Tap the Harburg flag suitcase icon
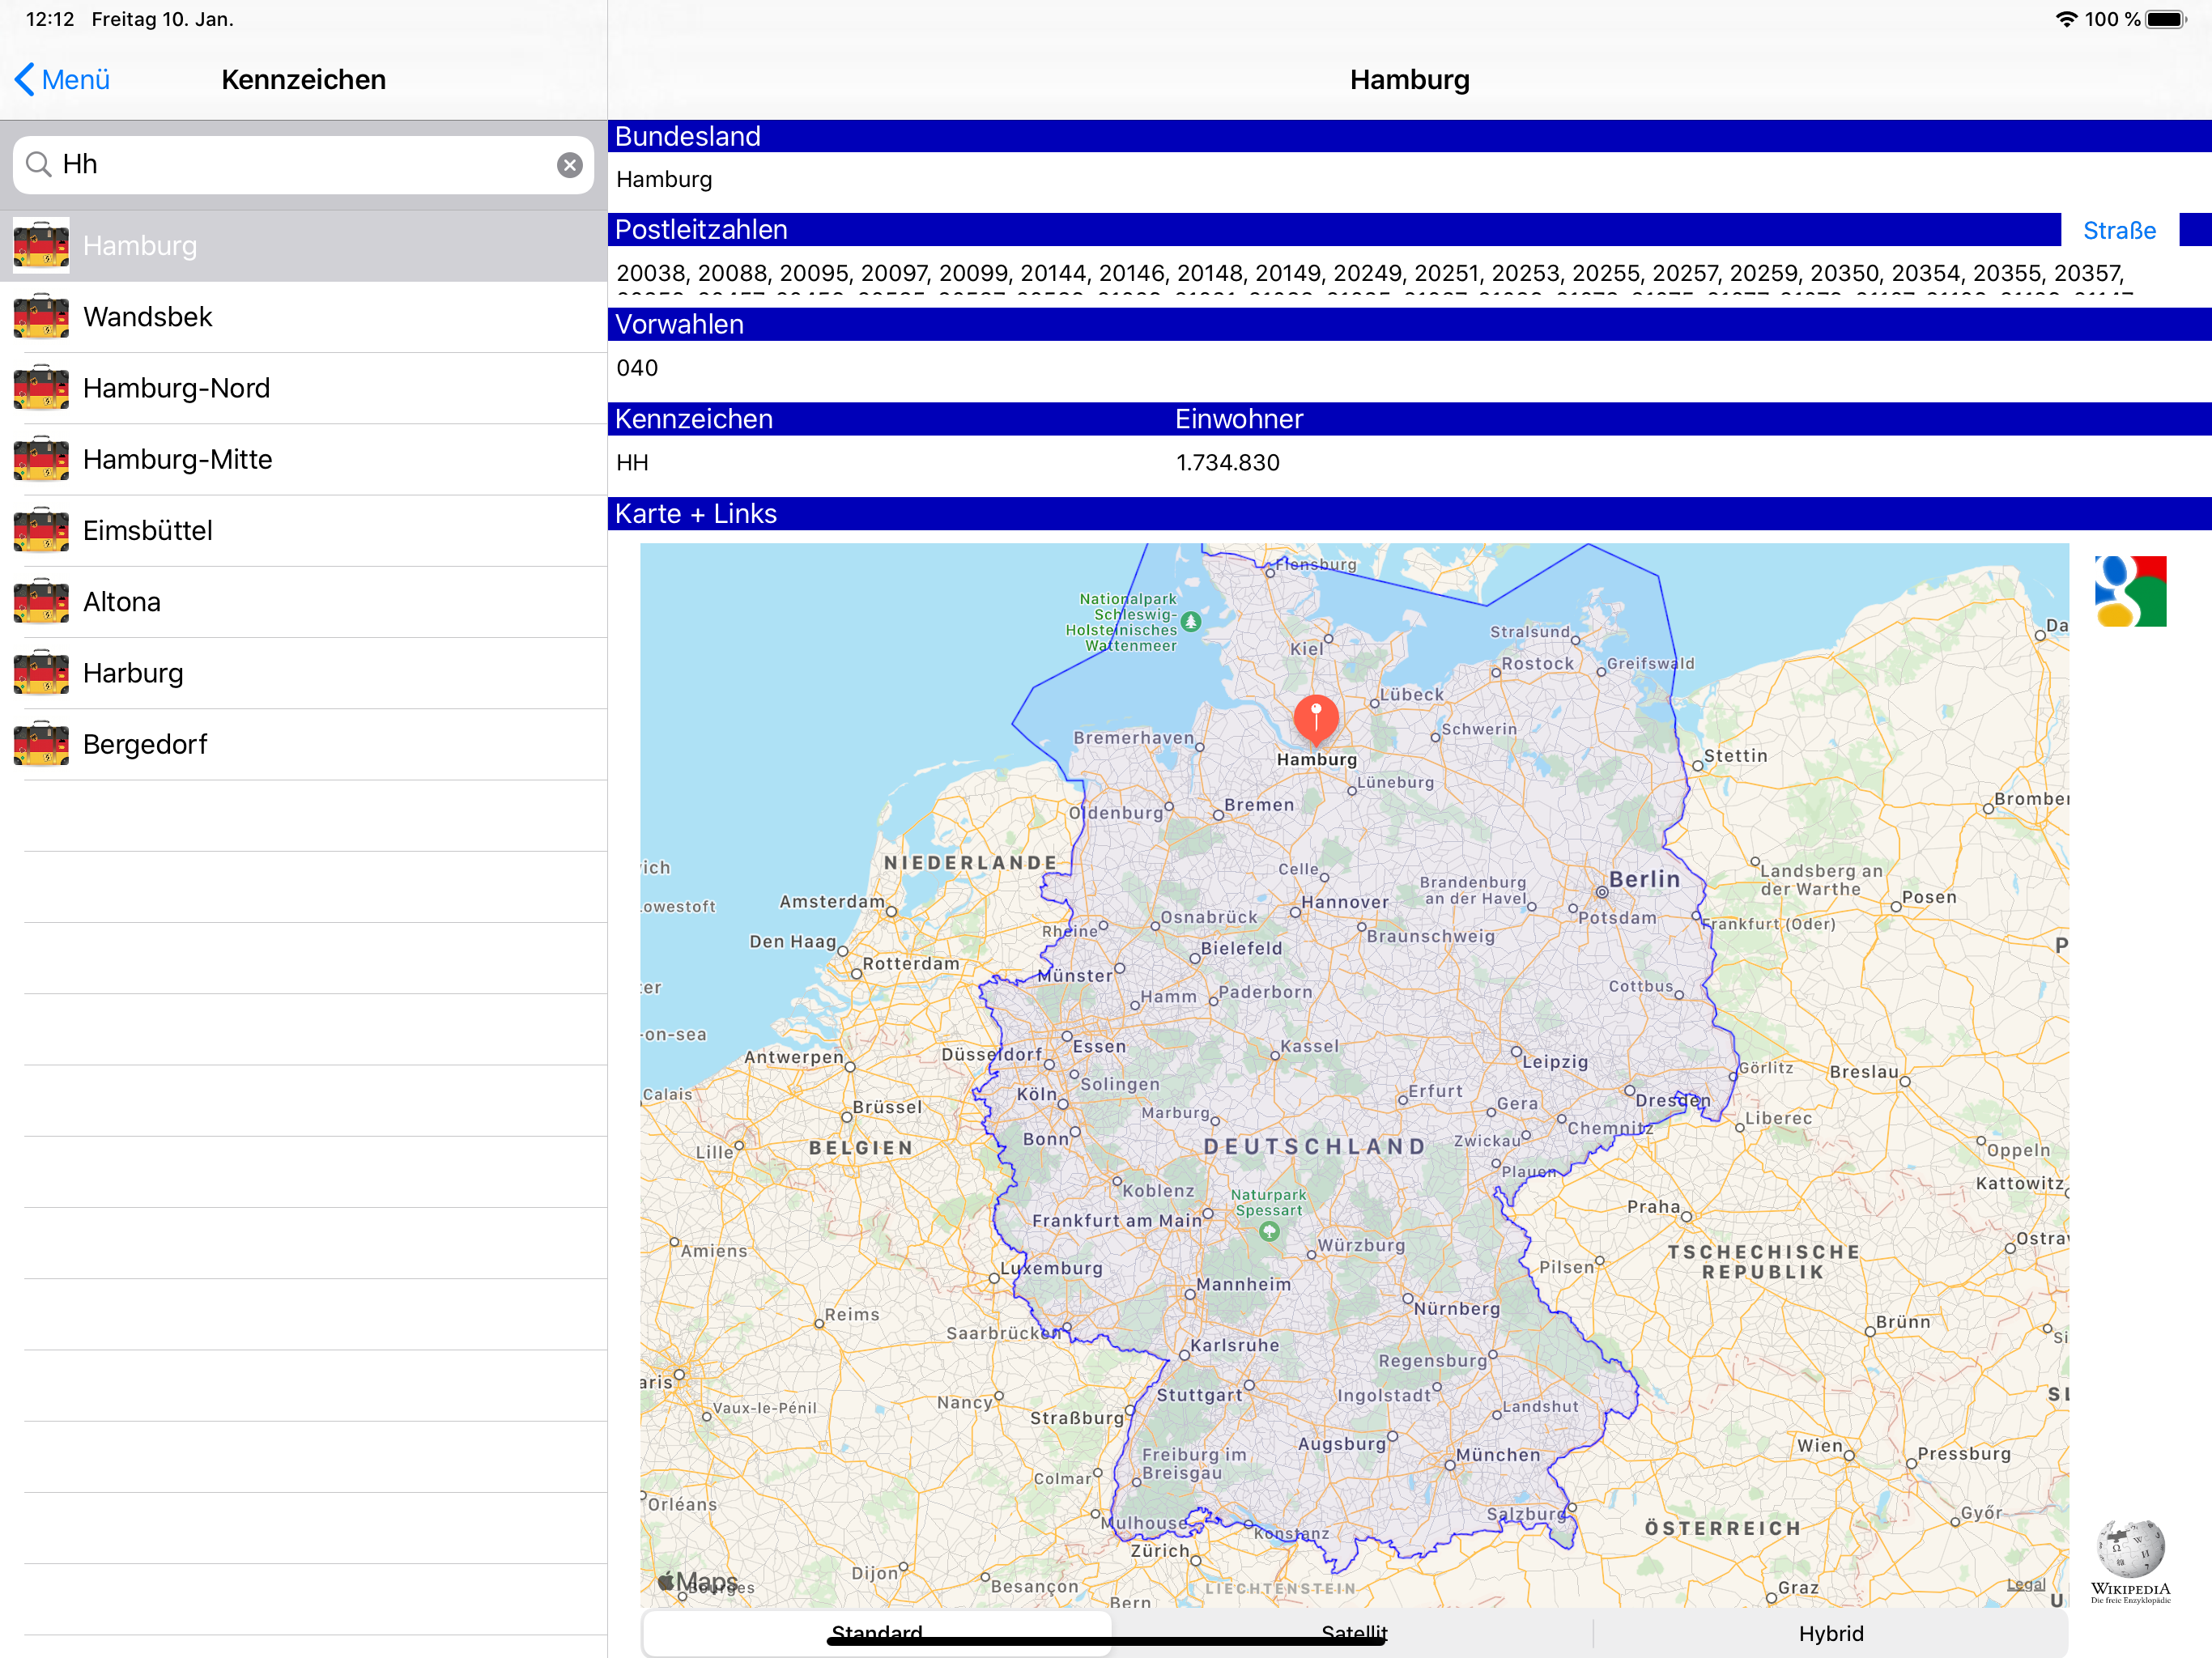This screenshot has width=2212, height=1658. coord(41,673)
